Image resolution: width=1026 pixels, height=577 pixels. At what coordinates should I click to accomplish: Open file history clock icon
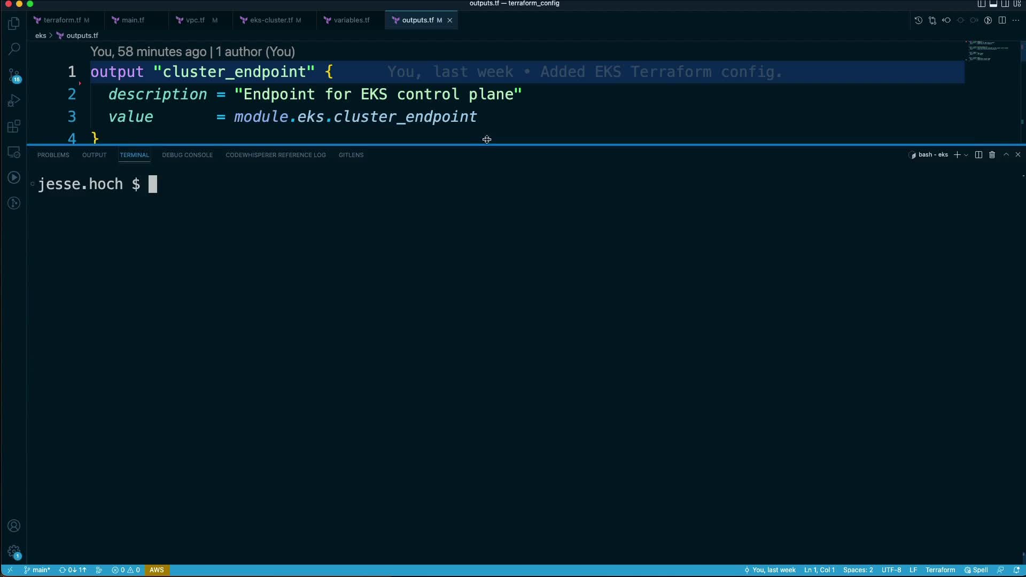[918, 20]
